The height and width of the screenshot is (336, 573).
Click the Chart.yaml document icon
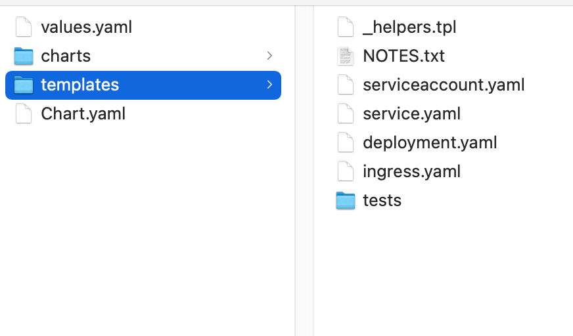click(x=24, y=114)
